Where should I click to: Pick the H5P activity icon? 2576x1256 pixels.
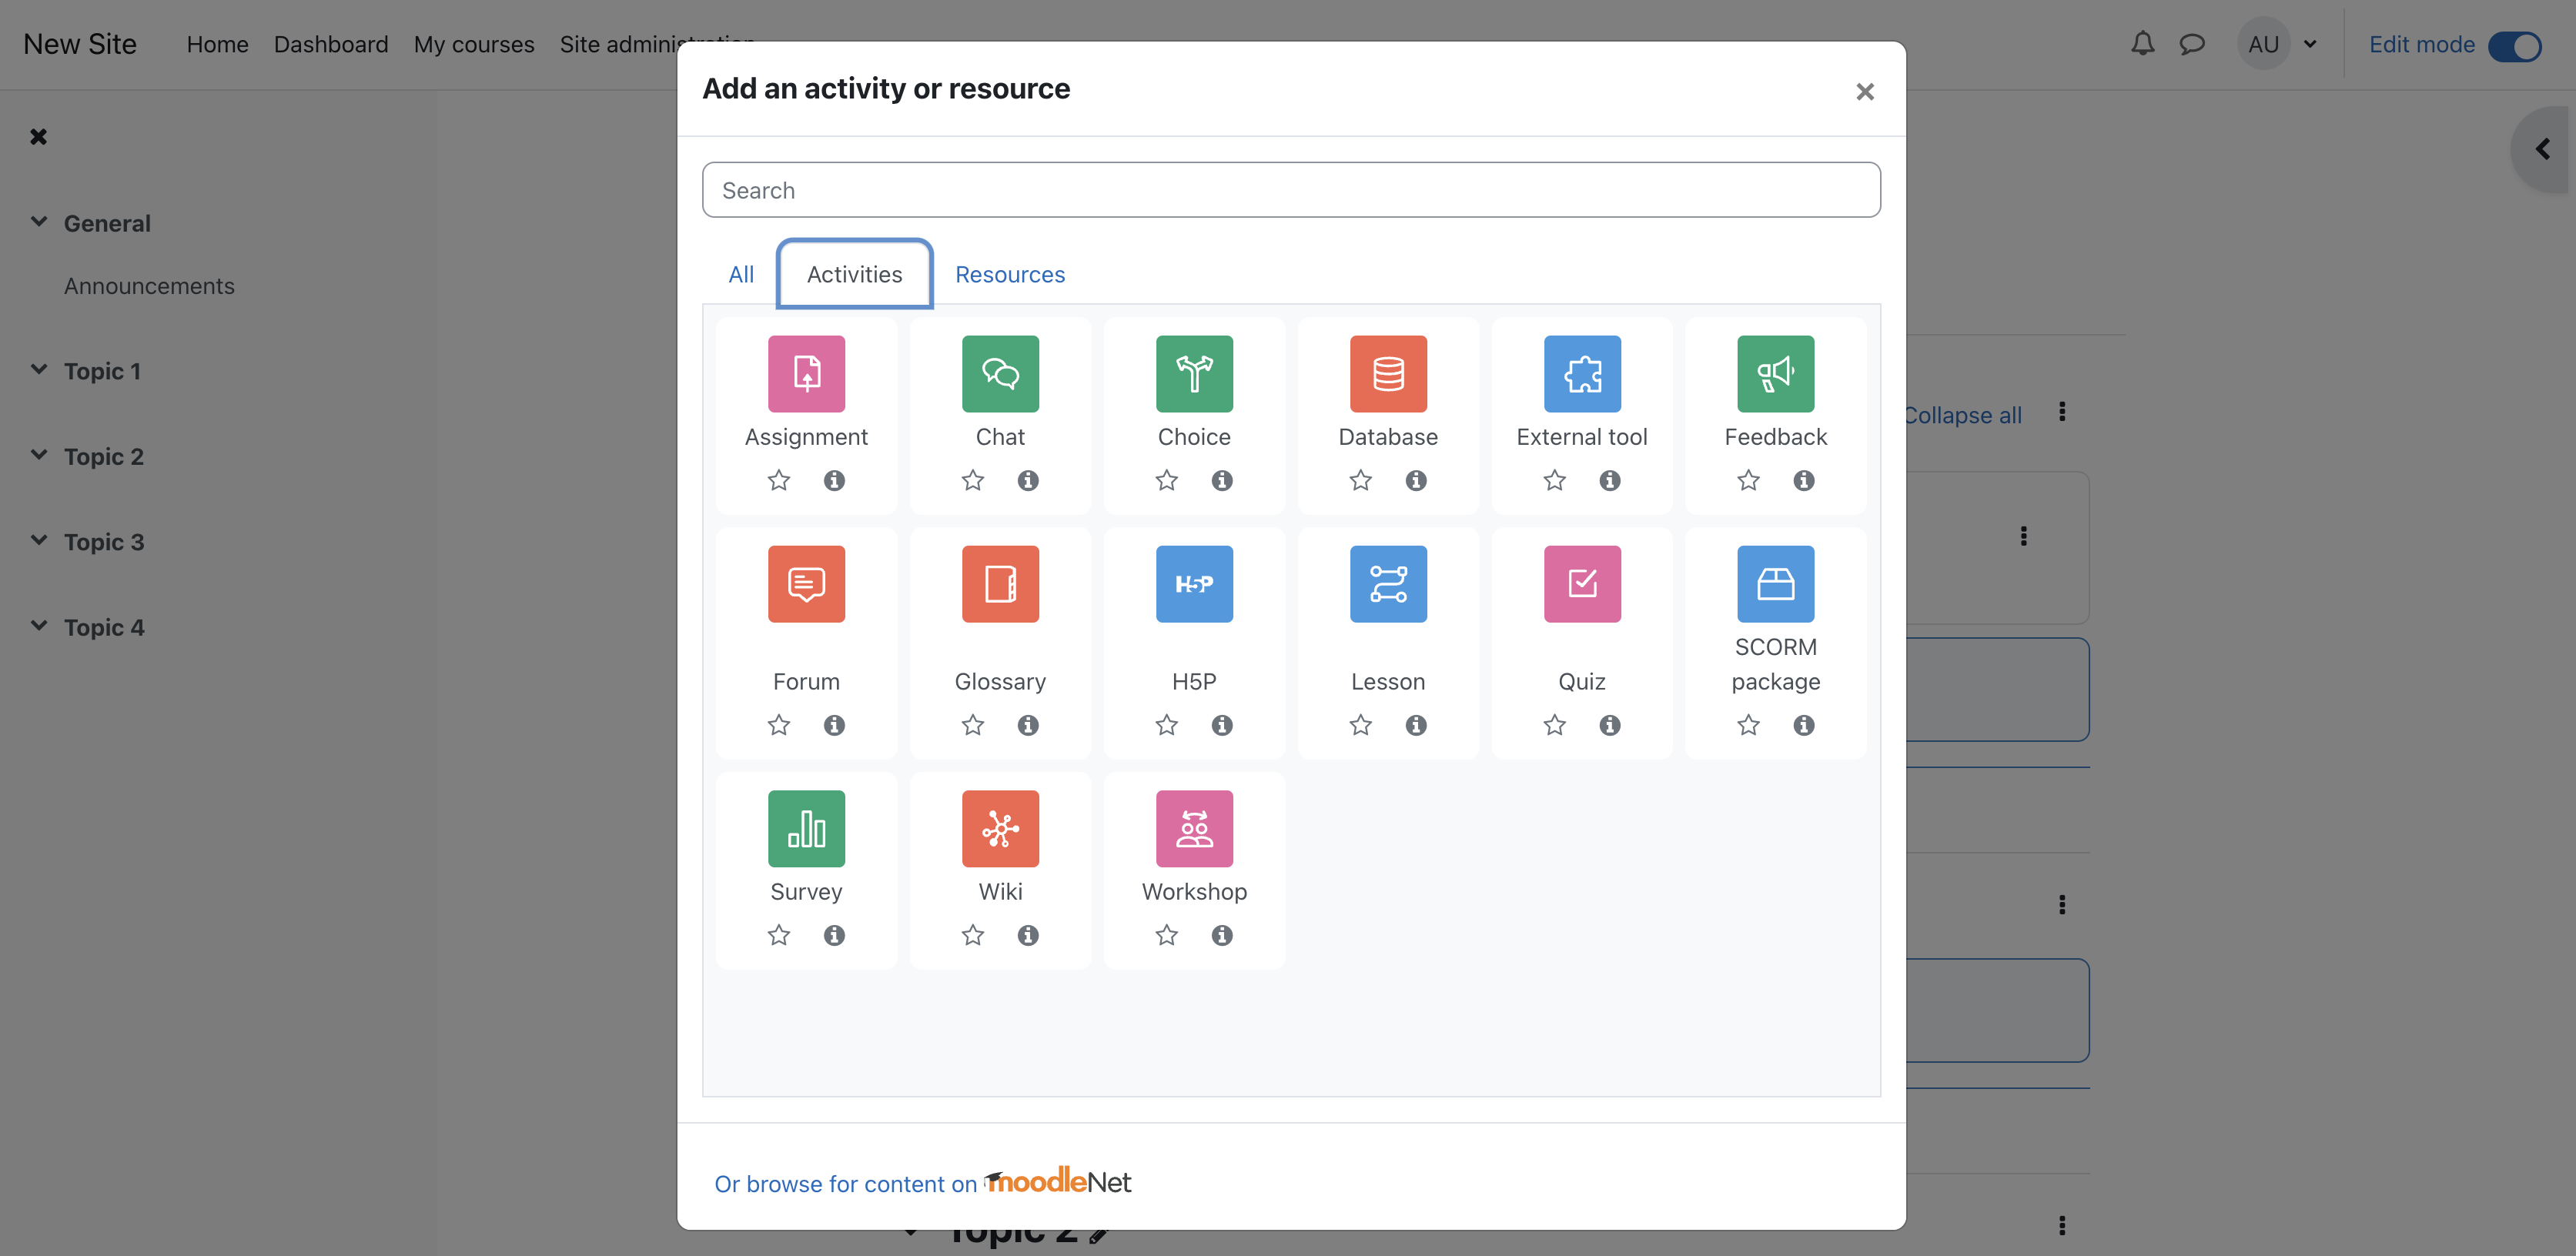tap(1194, 584)
